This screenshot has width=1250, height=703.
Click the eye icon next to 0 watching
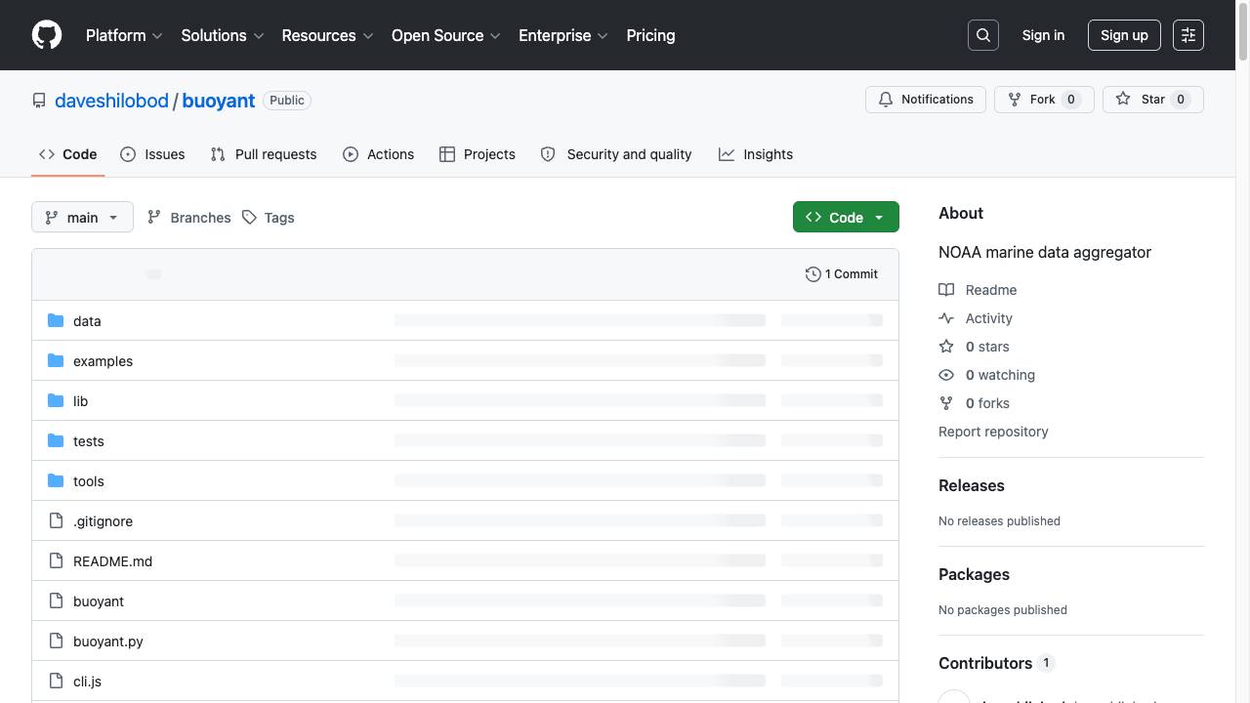[946, 375]
